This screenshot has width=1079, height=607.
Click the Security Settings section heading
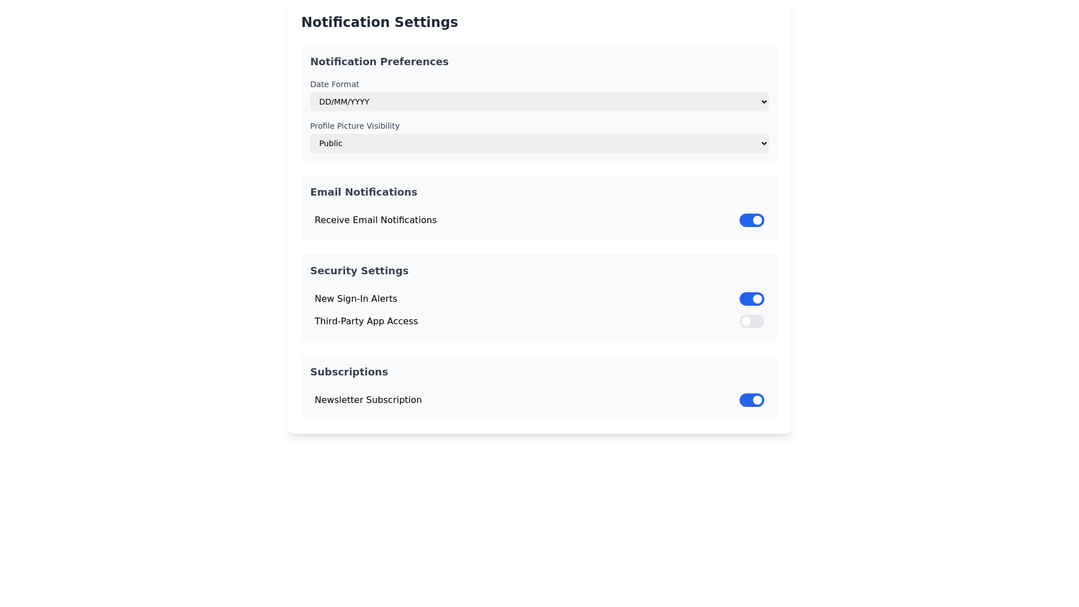[359, 271]
